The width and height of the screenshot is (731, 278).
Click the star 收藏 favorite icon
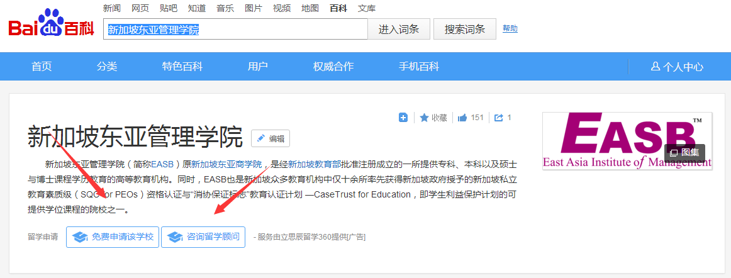424,118
